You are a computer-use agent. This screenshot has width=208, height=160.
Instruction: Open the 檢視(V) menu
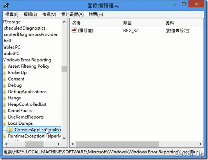pos(49,14)
